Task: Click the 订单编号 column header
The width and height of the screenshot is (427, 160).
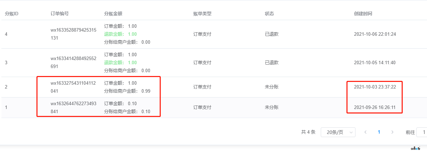Action: click(60, 14)
